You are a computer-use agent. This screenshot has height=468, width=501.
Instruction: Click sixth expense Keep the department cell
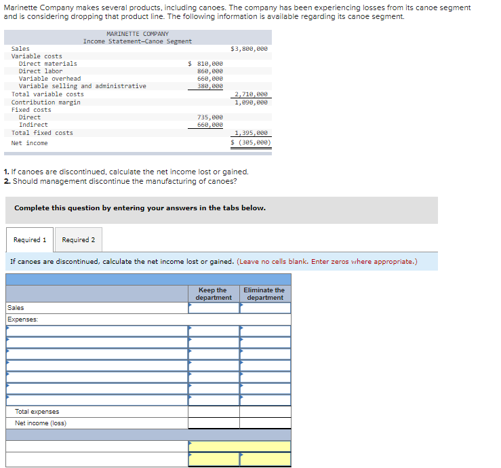(214, 389)
